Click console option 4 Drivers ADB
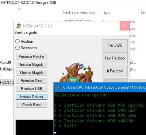 (x=93, y=121)
